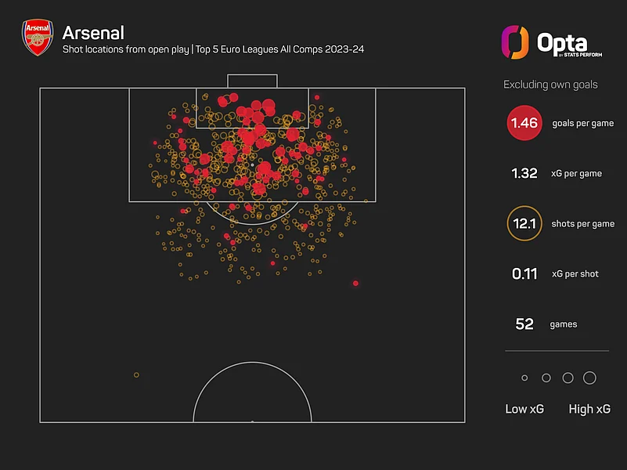Select the 1.32 xG per game value

524,173
